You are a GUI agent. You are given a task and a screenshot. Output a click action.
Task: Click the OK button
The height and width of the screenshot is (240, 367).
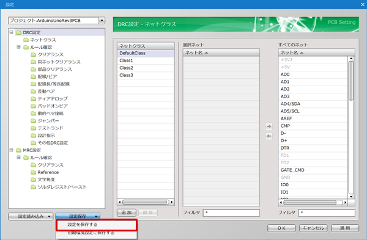[281, 228]
